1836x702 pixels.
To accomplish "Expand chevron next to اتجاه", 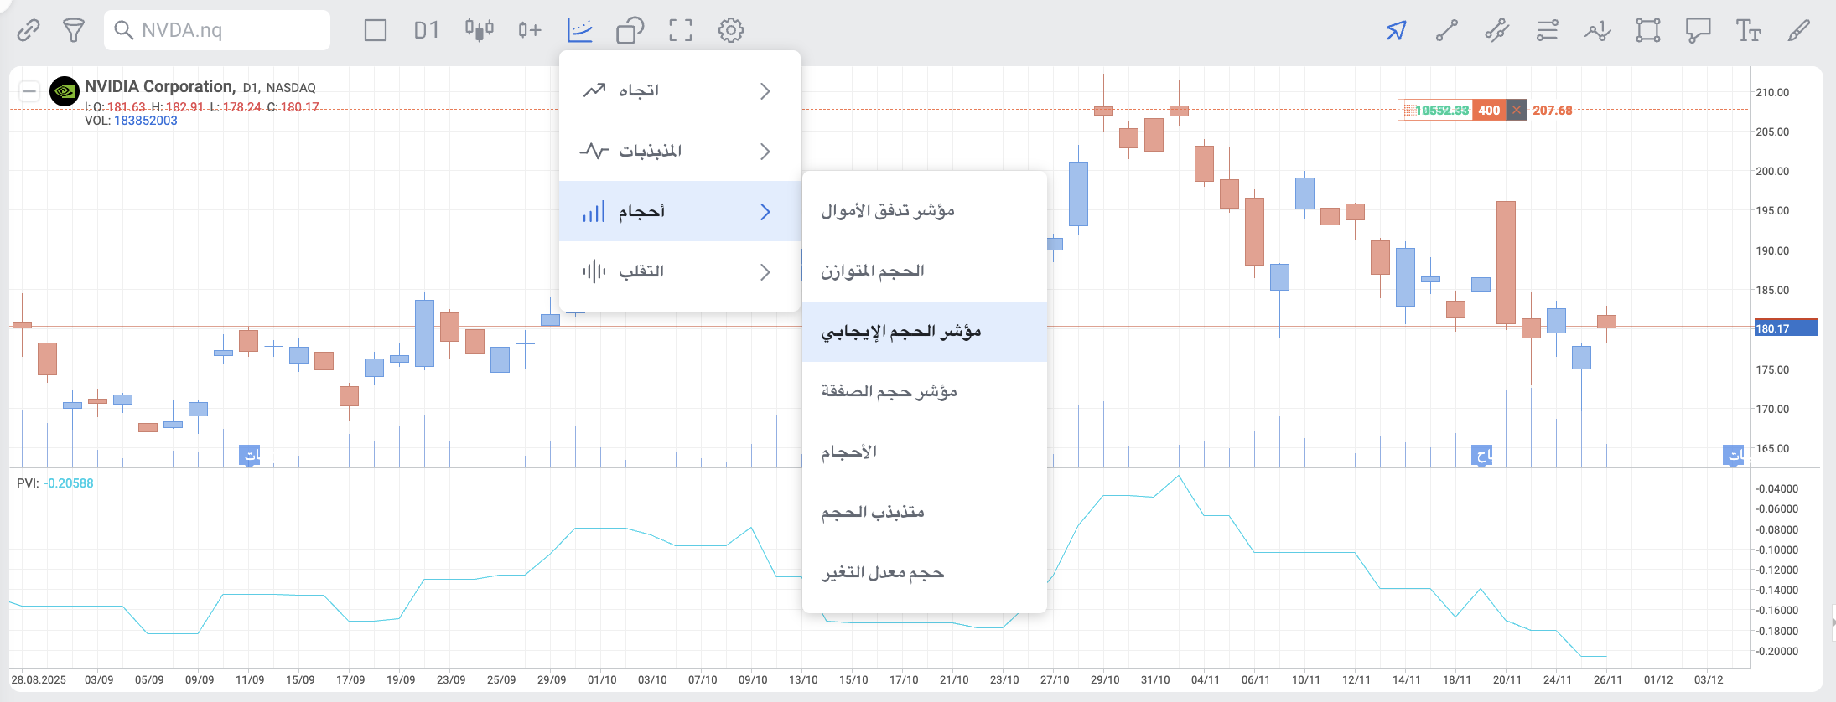I will click(765, 91).
